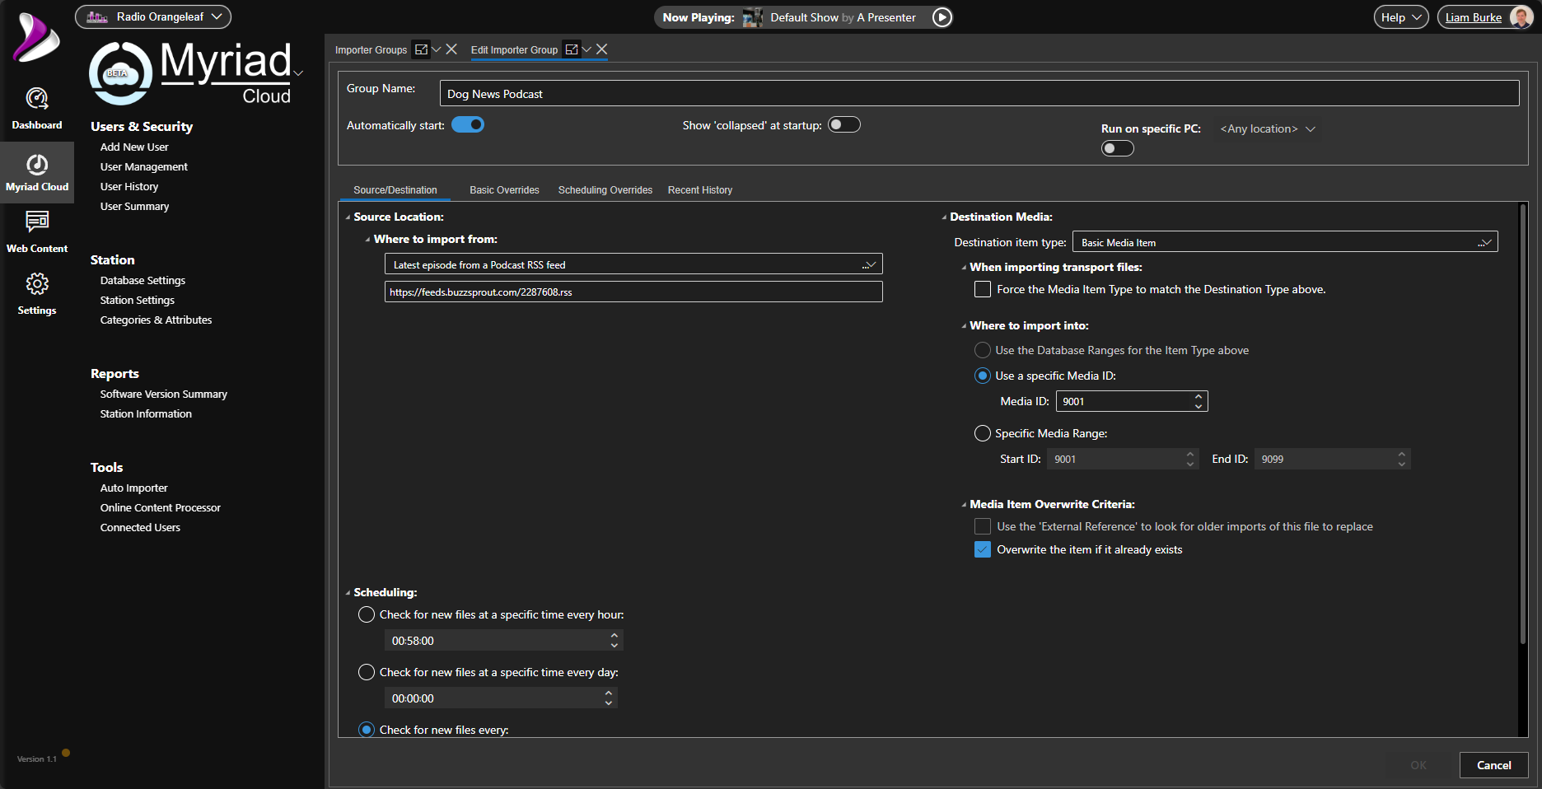The height and width of the screenshot is (789, 1542).
Task: Go to User Management
Action: [144, 166]
